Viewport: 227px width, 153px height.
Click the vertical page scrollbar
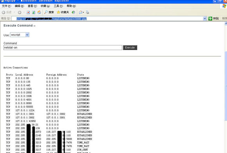226,87
